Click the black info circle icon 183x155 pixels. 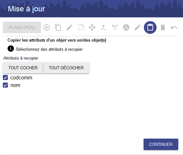(x=11, y=49)
